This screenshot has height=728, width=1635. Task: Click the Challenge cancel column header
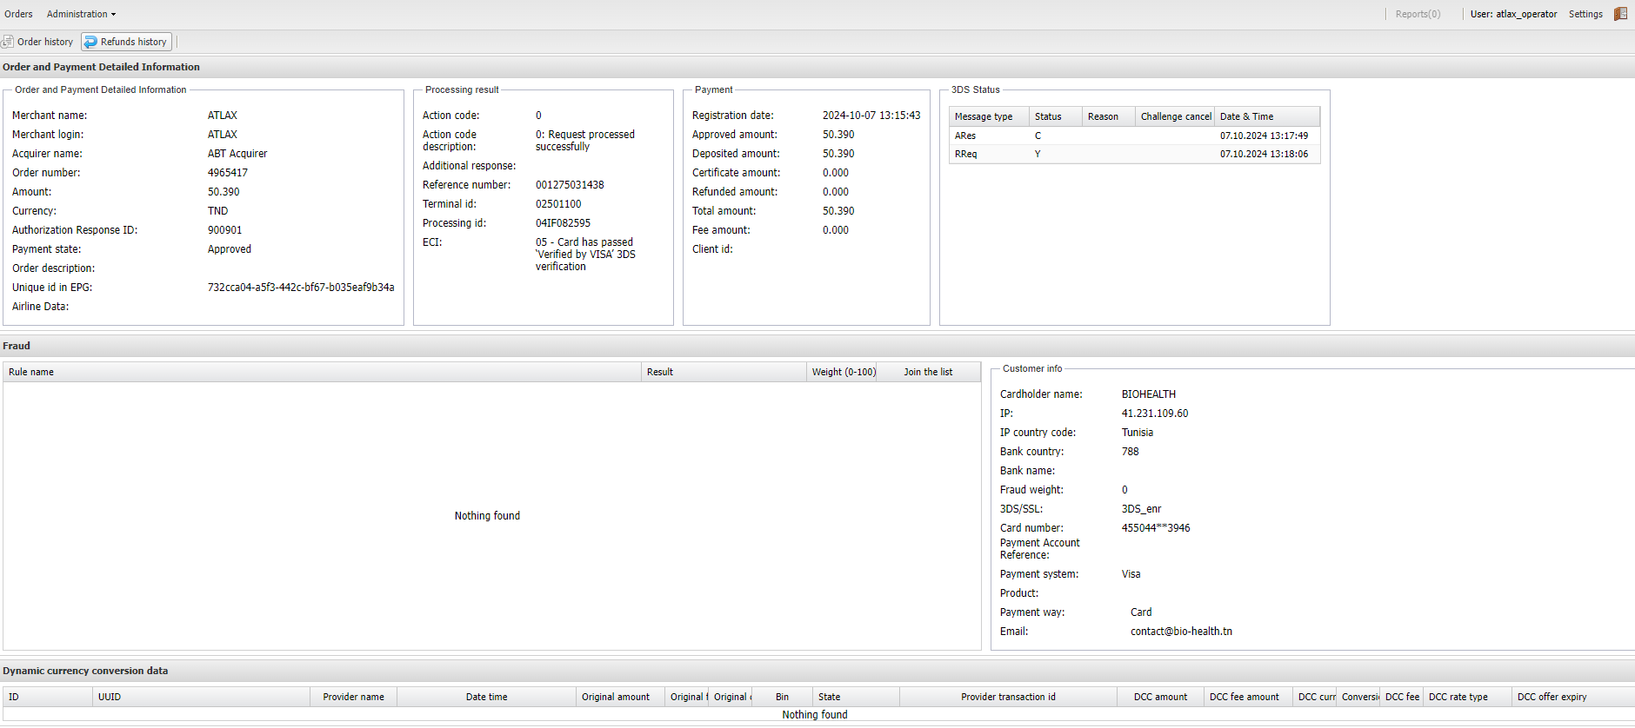[x=1175, y=116]
